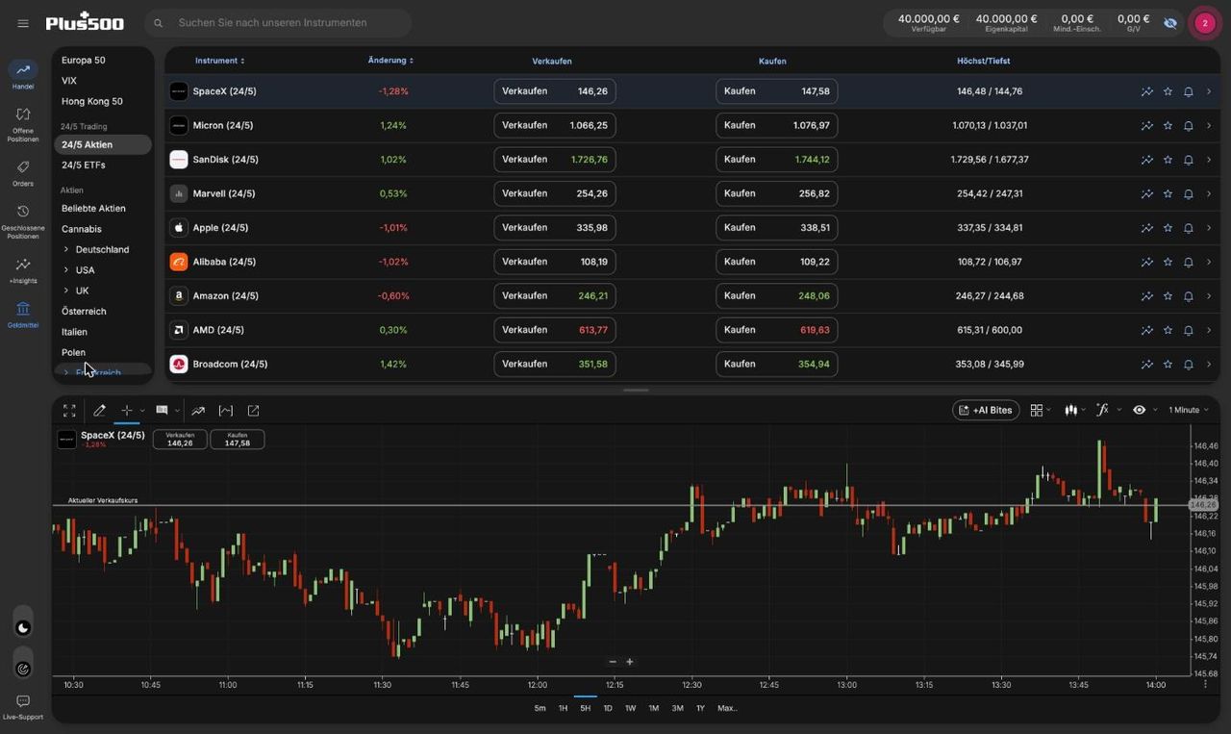This screenshot has width=1231, height=734.
Task: Open Offene Positionen in the sidebar
Action: tap(23, 124)
